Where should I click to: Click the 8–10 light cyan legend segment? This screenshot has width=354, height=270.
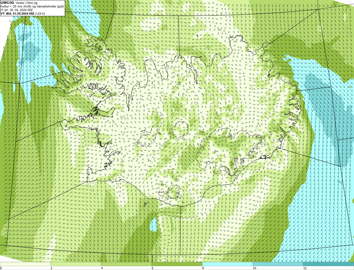[228, 264]
